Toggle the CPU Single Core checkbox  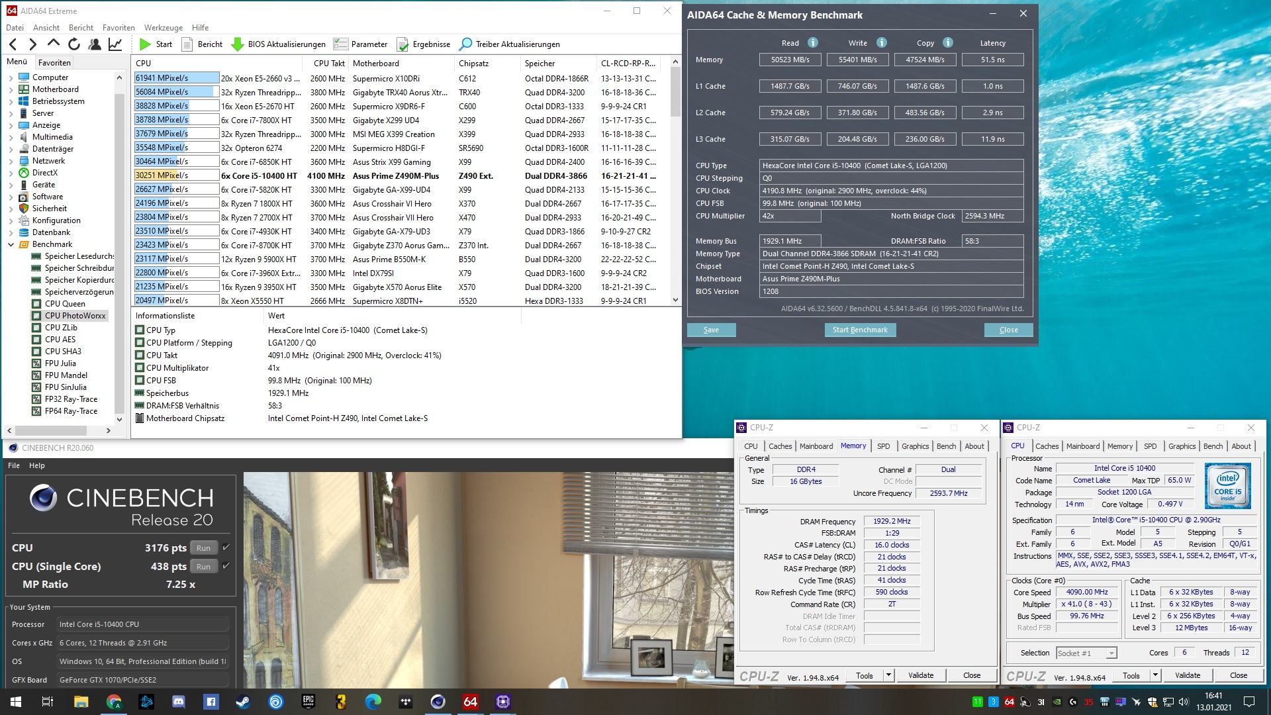[226, 566]
